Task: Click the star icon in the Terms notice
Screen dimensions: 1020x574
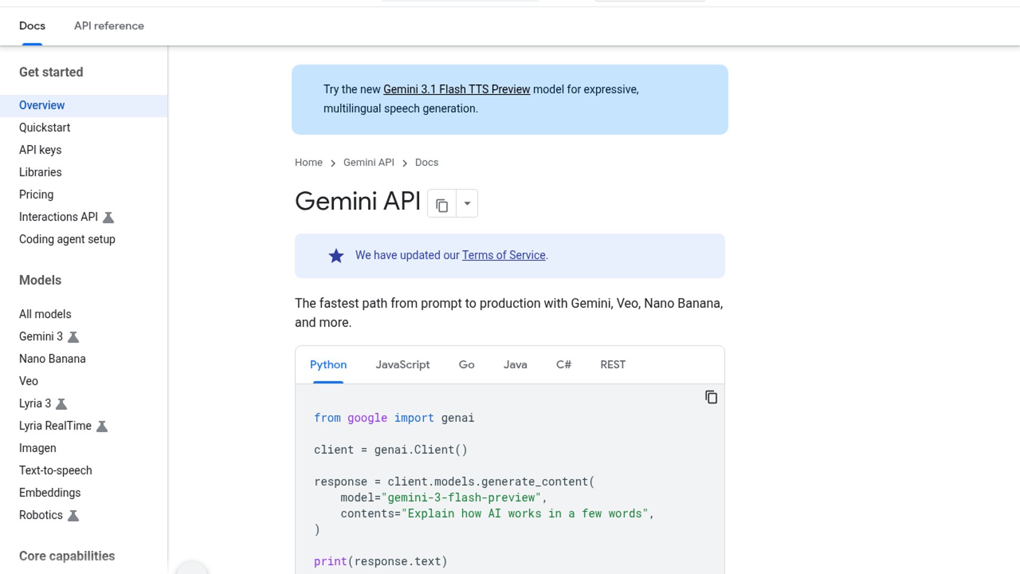Action: (336, 256)
